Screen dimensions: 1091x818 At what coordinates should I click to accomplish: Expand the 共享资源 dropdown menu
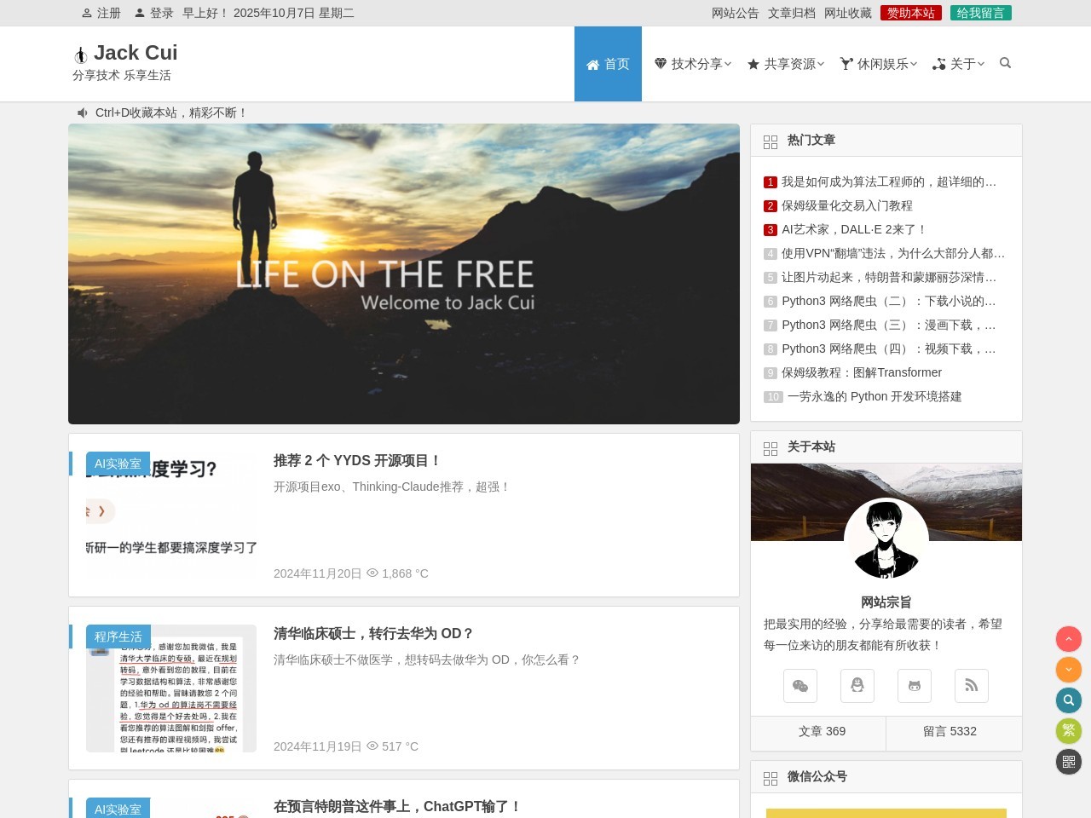(x=786, y=64)
